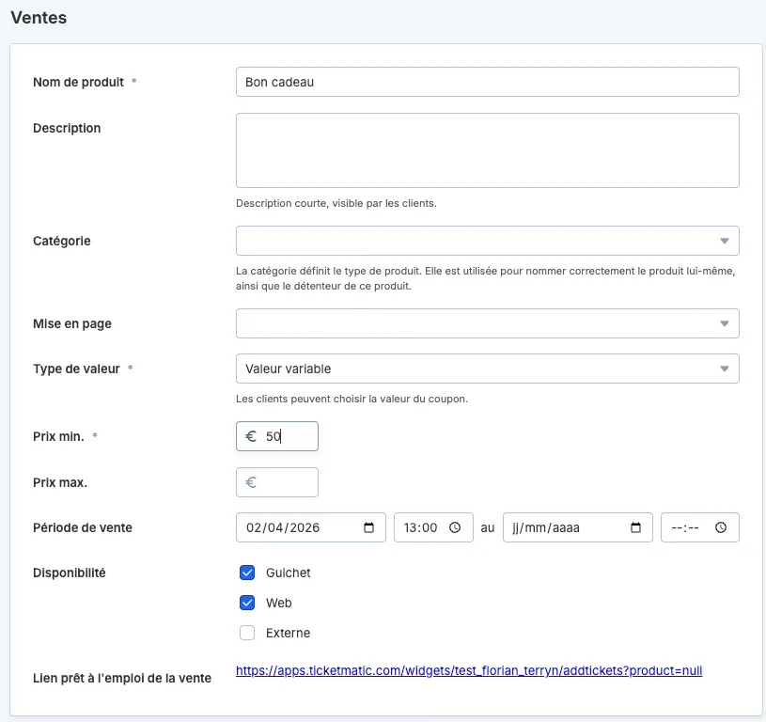This screenshot has height=722, width=766.
Task: Expand the Catégorie dropdown
Action: point(487,241)
